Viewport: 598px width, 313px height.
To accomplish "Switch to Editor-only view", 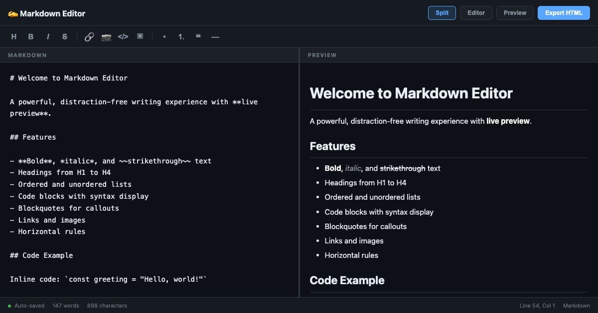I will 476,13.
